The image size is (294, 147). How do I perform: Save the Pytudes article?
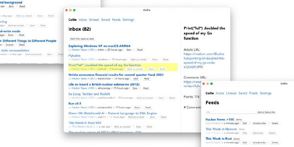pos(155,59)
